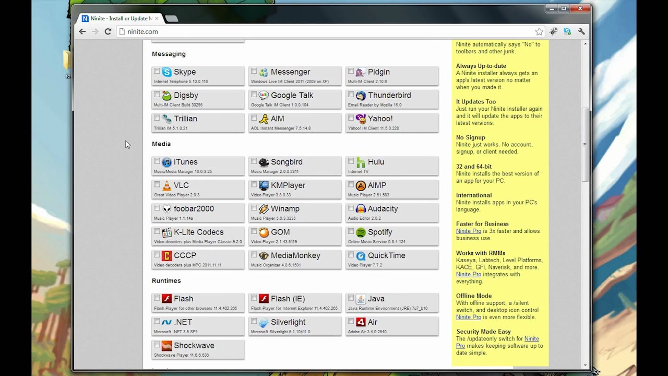Tick the Thunderbird checkbox

point(351,95)
